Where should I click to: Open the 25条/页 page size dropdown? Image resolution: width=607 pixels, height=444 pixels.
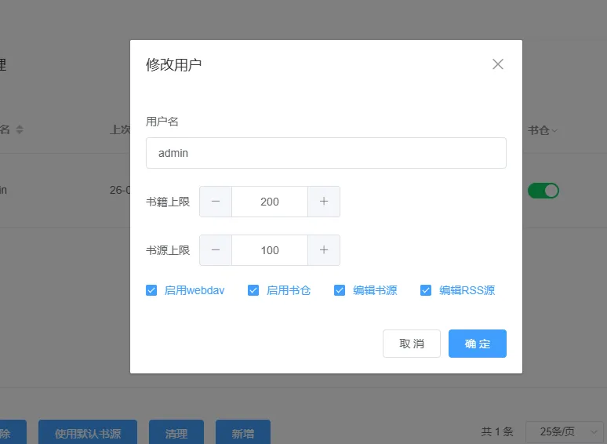[x=566, y=431]
